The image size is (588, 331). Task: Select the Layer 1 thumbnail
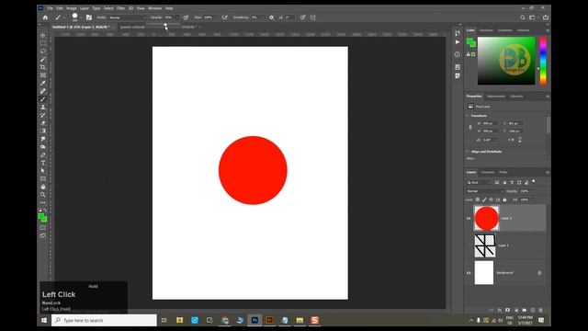(x=485, y=245)
